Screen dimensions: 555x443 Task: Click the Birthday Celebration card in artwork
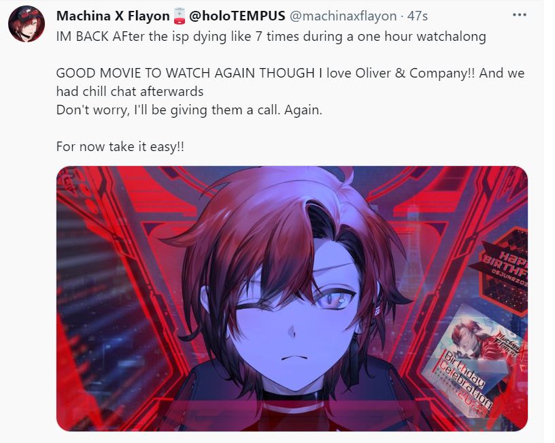pyautogui.click(x=467, y=361)
